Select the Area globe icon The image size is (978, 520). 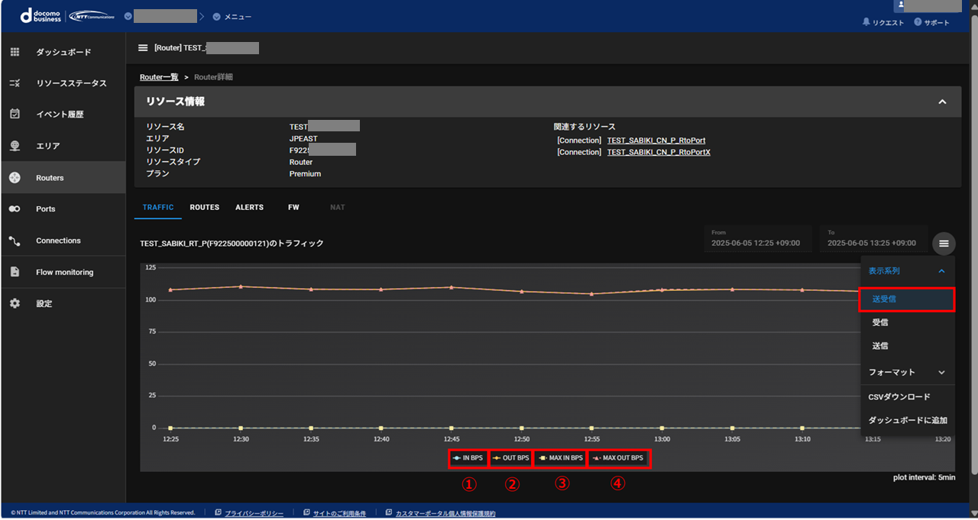click(15, 146)
